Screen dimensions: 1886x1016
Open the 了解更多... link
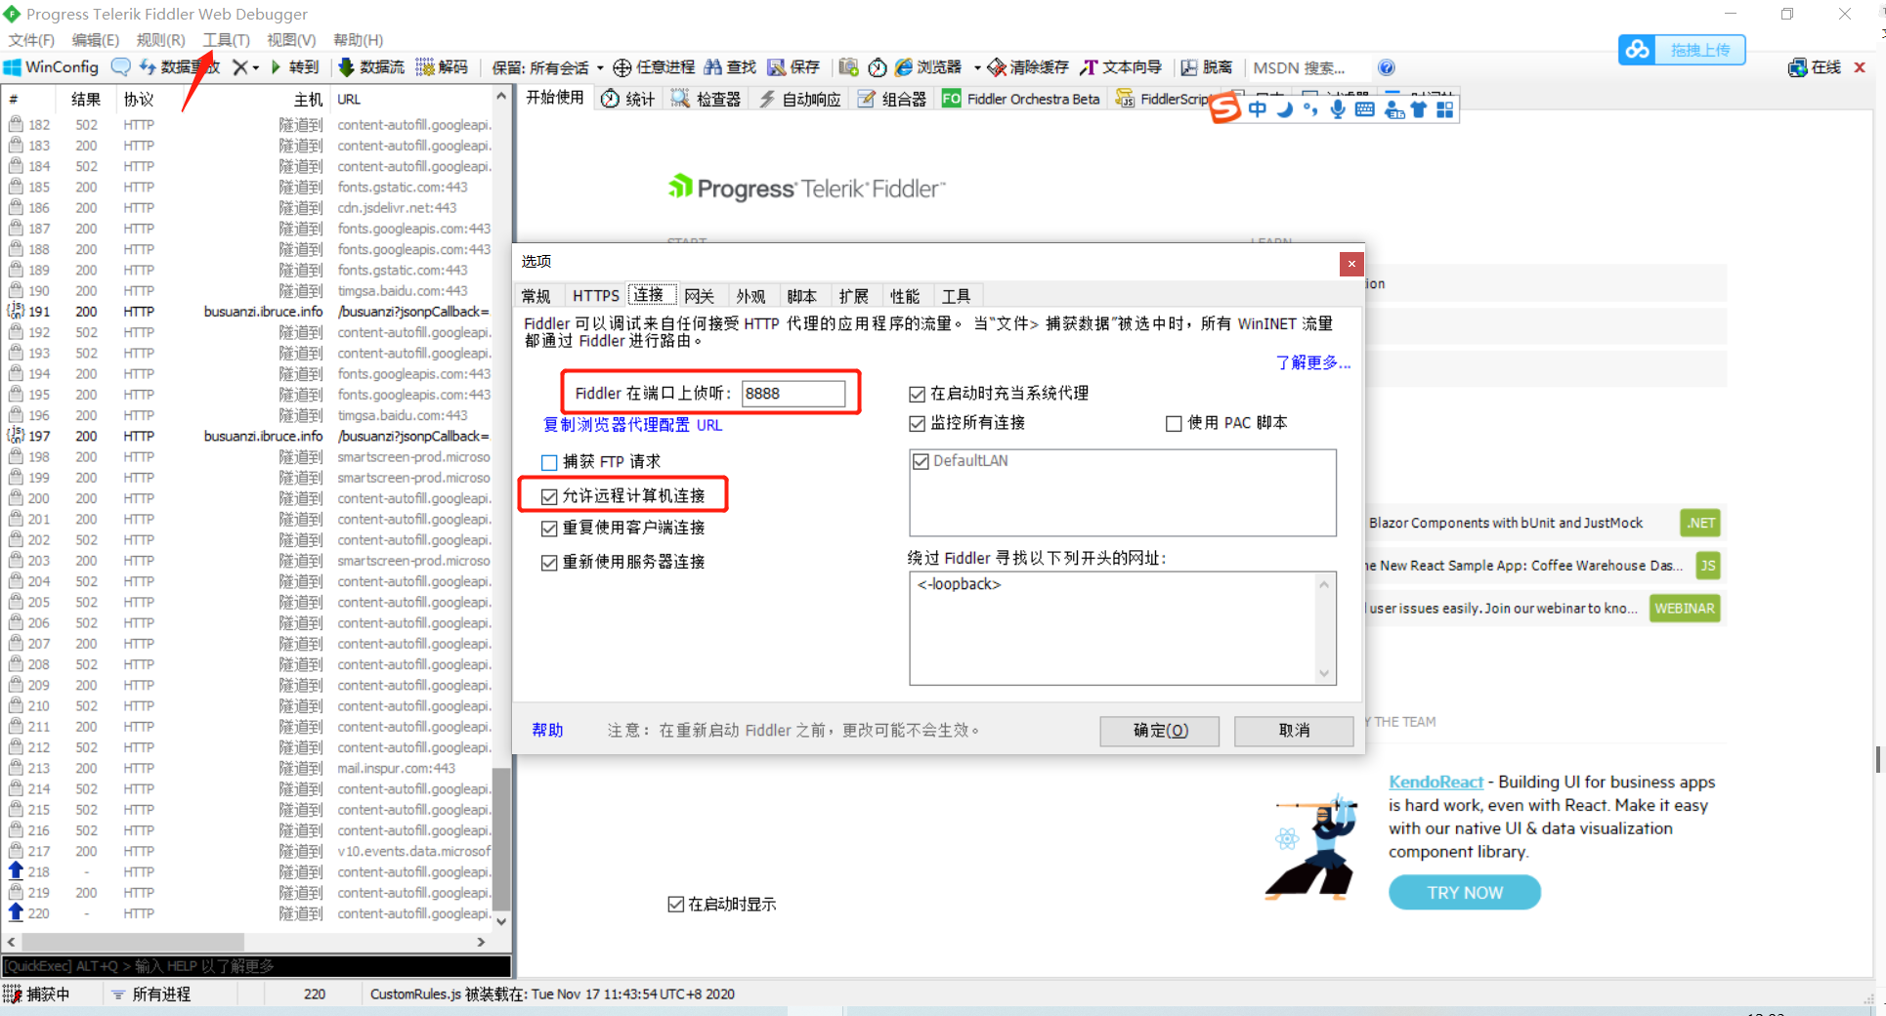pos(1310,361)
